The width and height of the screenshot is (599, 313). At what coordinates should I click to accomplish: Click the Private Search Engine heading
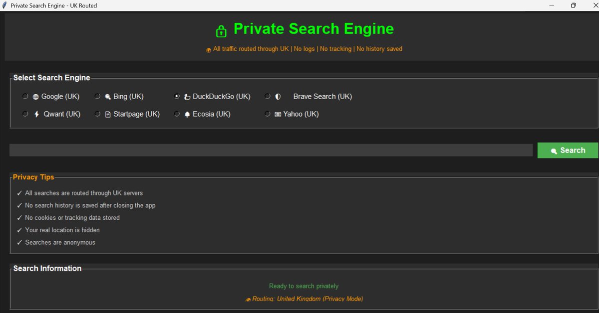point(313,29)
